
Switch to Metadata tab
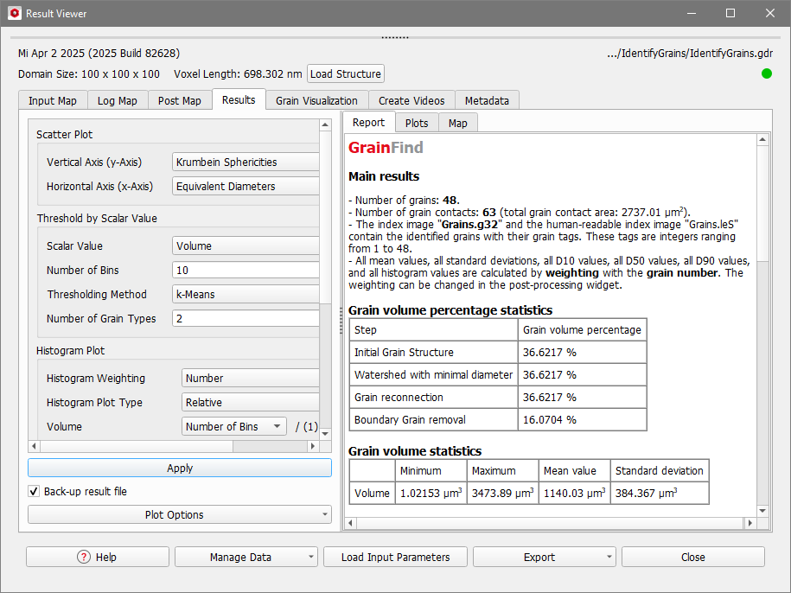(x=487, y=100)
